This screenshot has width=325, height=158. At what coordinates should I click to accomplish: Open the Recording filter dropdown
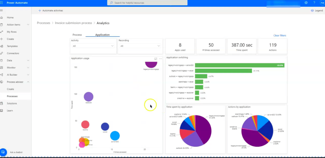coord(140,46)
